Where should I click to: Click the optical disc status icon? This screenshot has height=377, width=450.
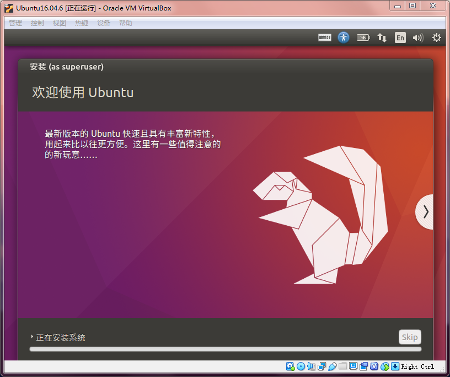[x=301, y=367]
